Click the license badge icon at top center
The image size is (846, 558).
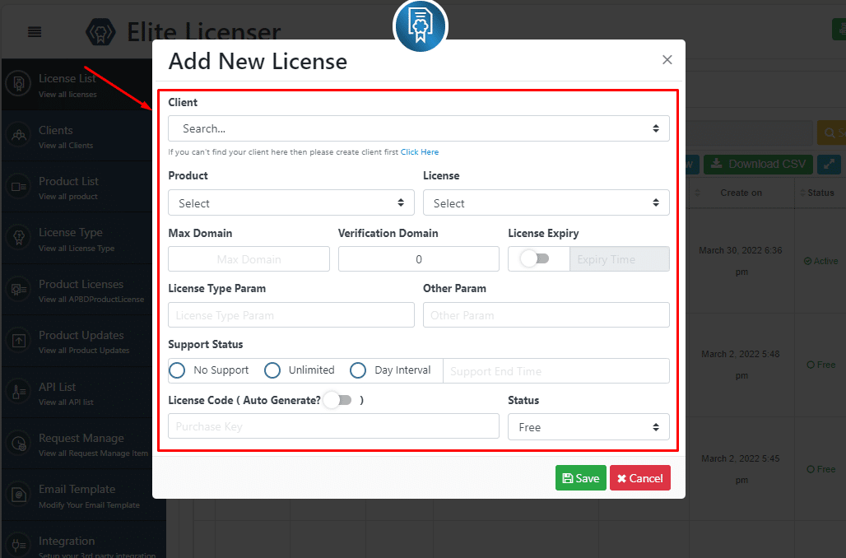[420, 26]
